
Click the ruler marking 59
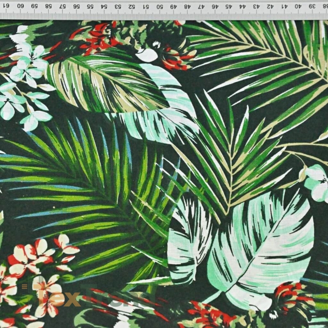pos(34,6)
